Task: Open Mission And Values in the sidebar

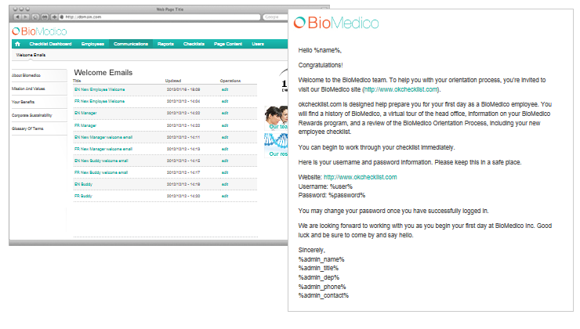Action: pyautogui.click(x=28, y=89)
